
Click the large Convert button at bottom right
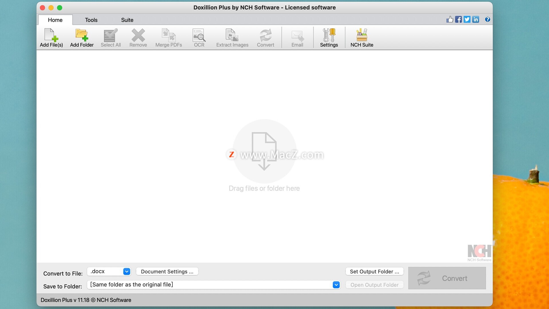(447, 278)
